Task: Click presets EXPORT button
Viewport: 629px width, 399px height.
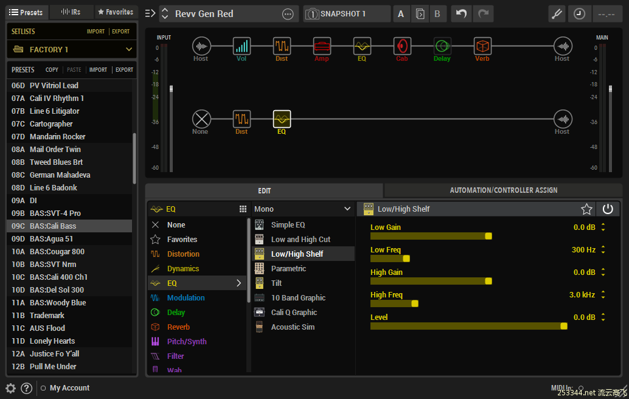Action: [x=124, y=70]
